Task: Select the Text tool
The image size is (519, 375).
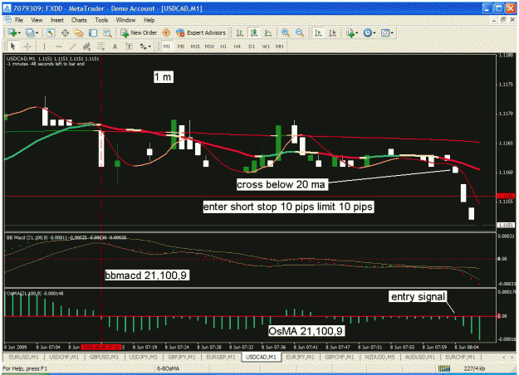Action: pos(115,46)
